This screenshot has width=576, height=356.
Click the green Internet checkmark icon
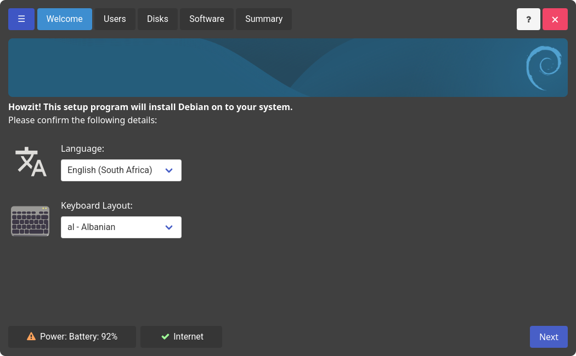[x=165, y=337]
